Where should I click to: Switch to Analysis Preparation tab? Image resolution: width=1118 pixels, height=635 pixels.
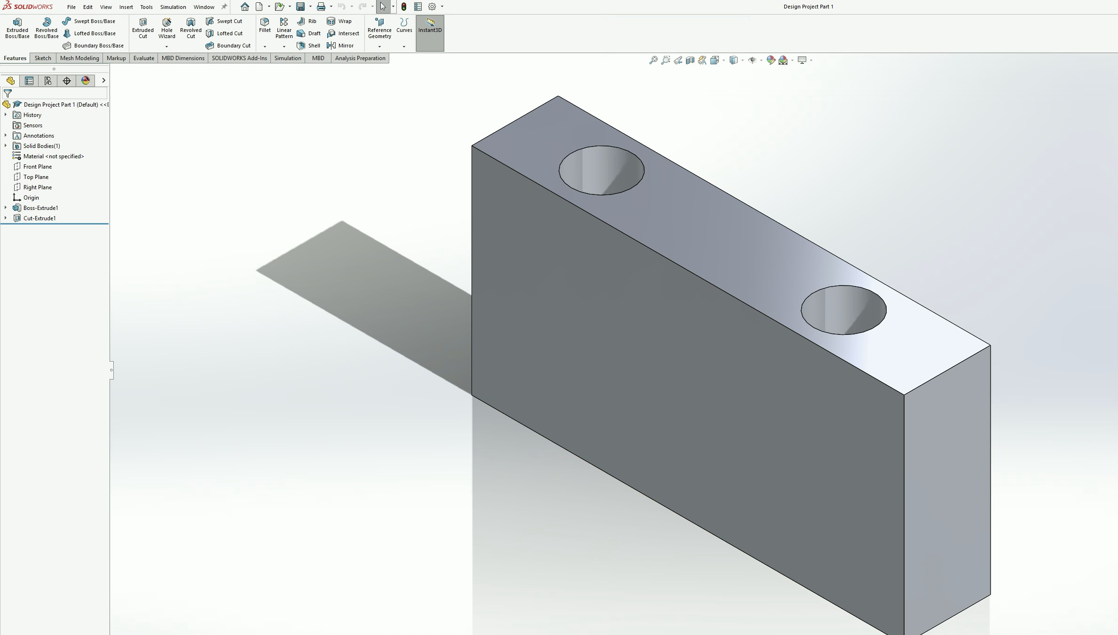point(360,58)
